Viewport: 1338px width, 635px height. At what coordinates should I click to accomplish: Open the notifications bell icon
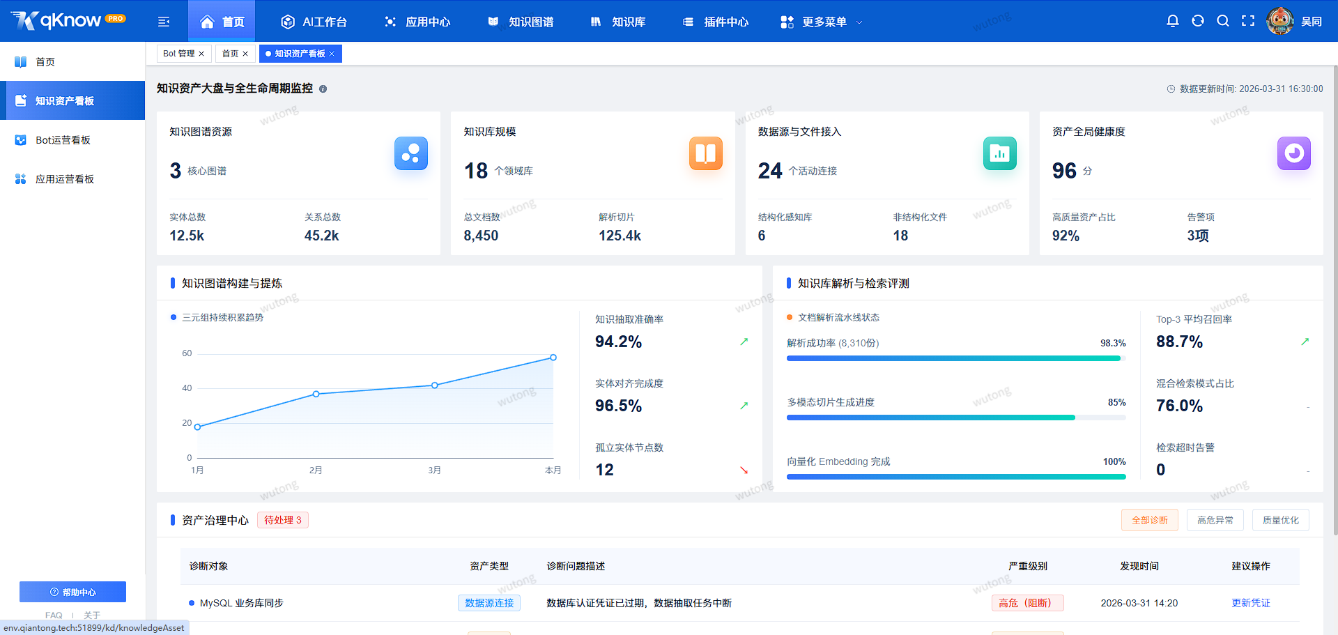[1173, 21]
